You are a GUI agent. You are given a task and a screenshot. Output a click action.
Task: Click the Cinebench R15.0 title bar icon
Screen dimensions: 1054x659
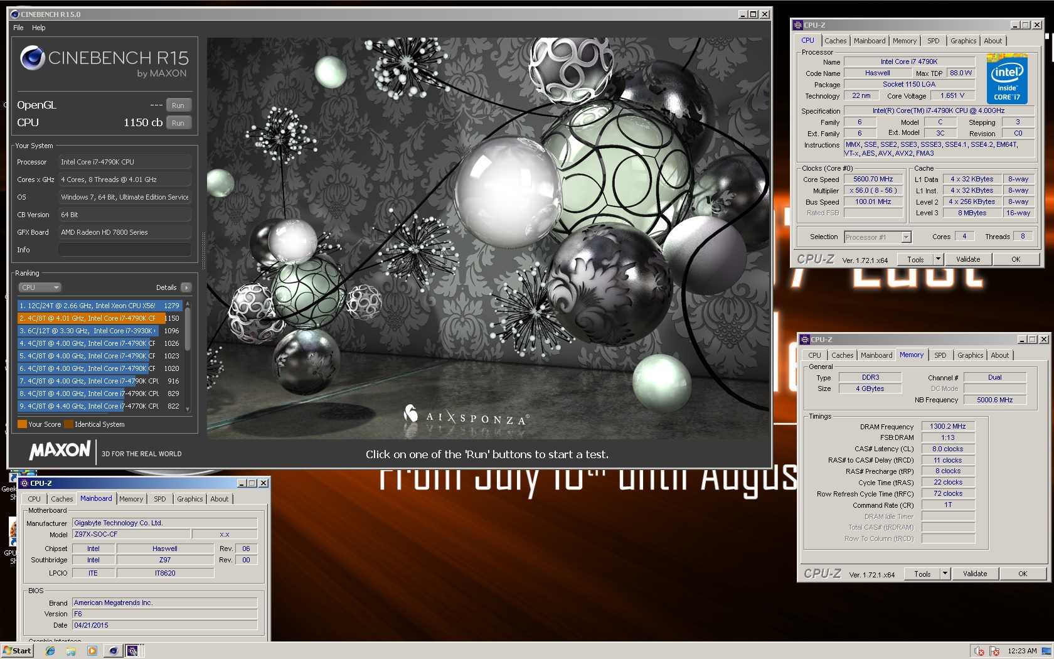pos(15,14)
